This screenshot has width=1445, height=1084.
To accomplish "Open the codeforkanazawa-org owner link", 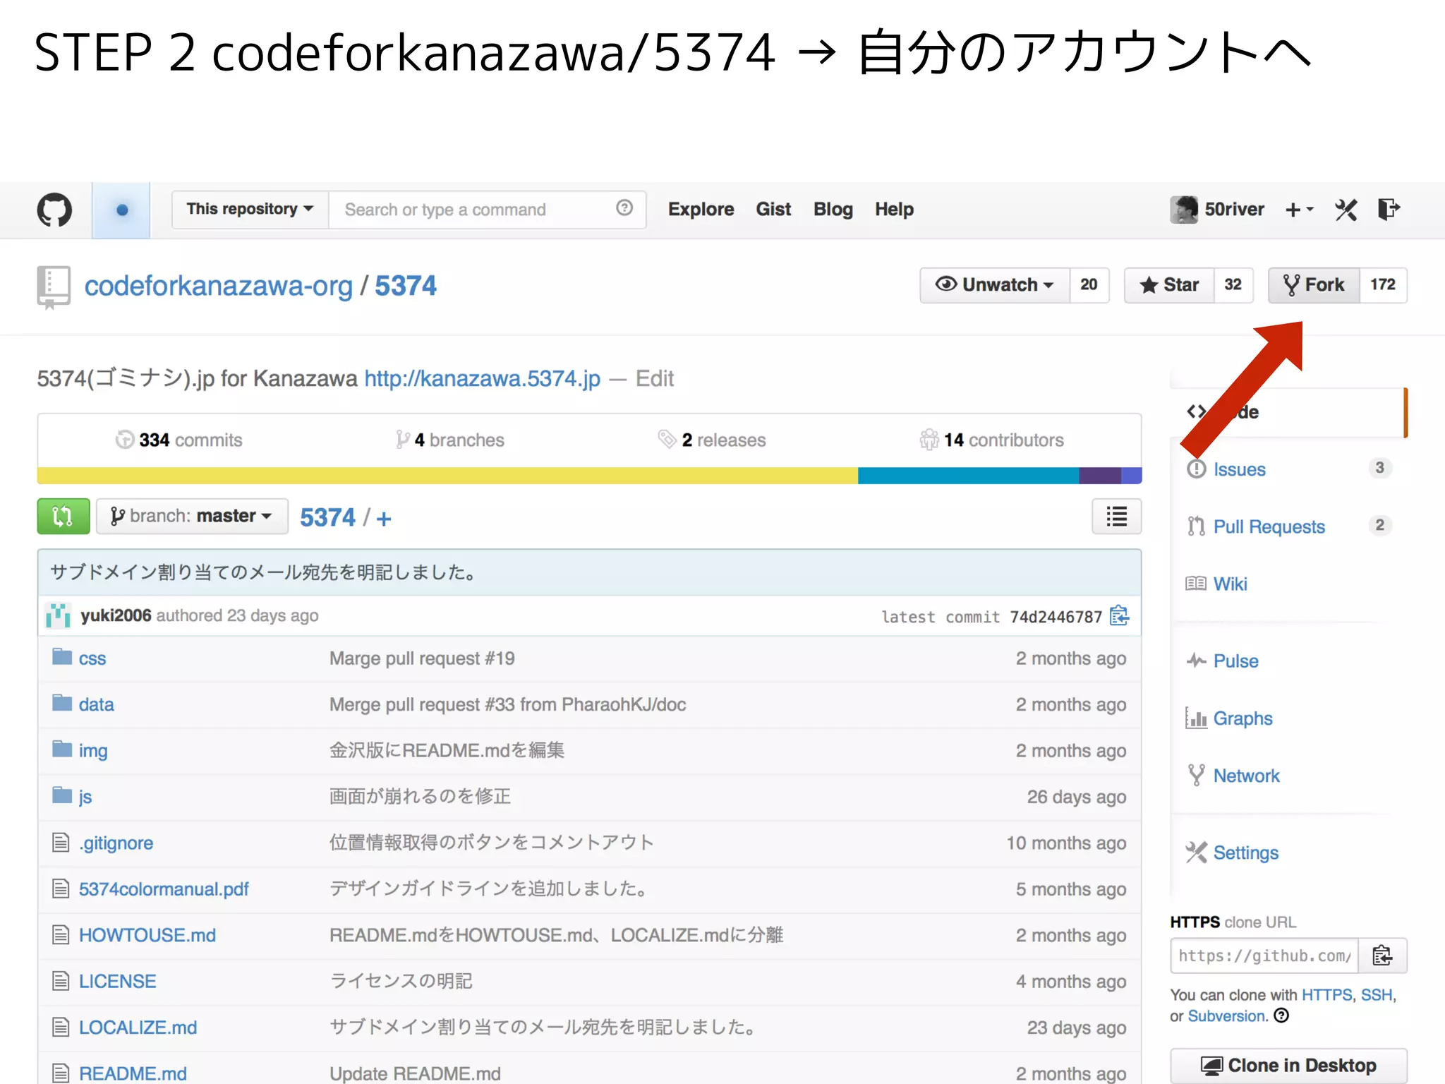I will [218, 287].
